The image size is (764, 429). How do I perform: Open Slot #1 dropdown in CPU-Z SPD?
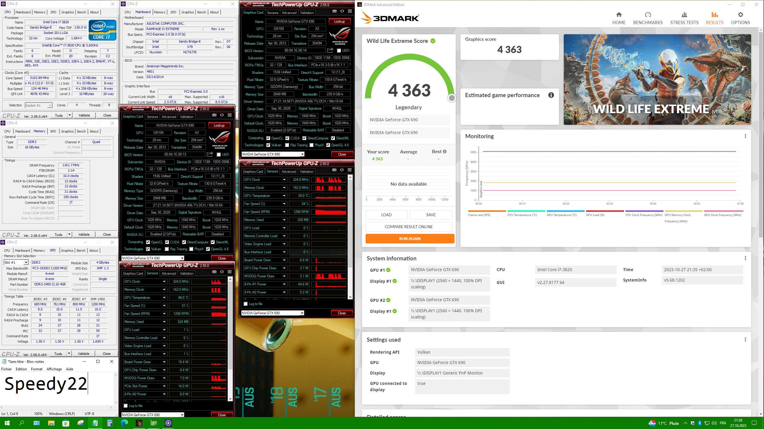click(16, 262)
